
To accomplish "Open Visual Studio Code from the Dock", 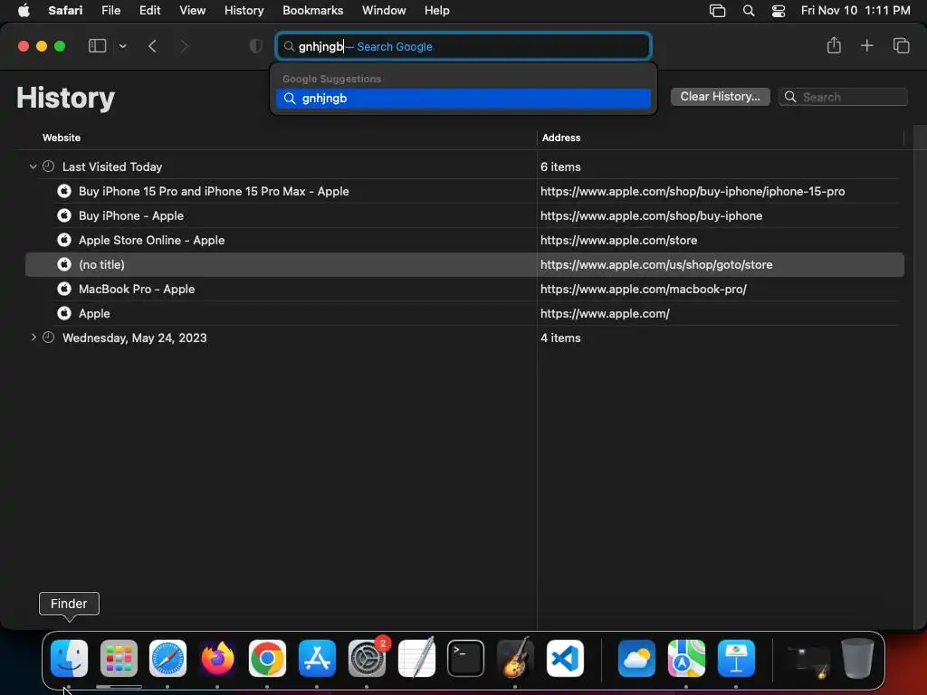I will click(x=565, y=658).
